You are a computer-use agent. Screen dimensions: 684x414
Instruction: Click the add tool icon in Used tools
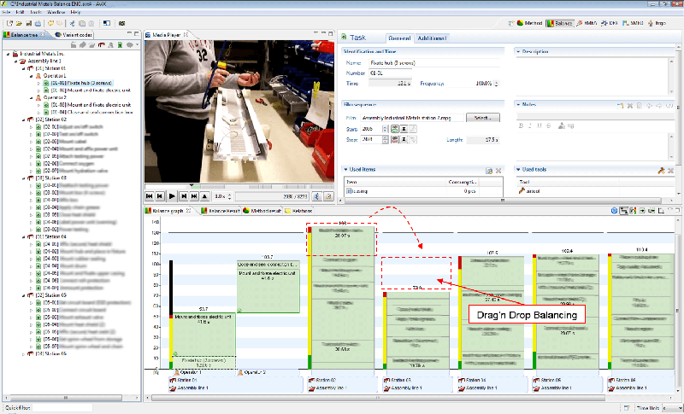(660, 171)
